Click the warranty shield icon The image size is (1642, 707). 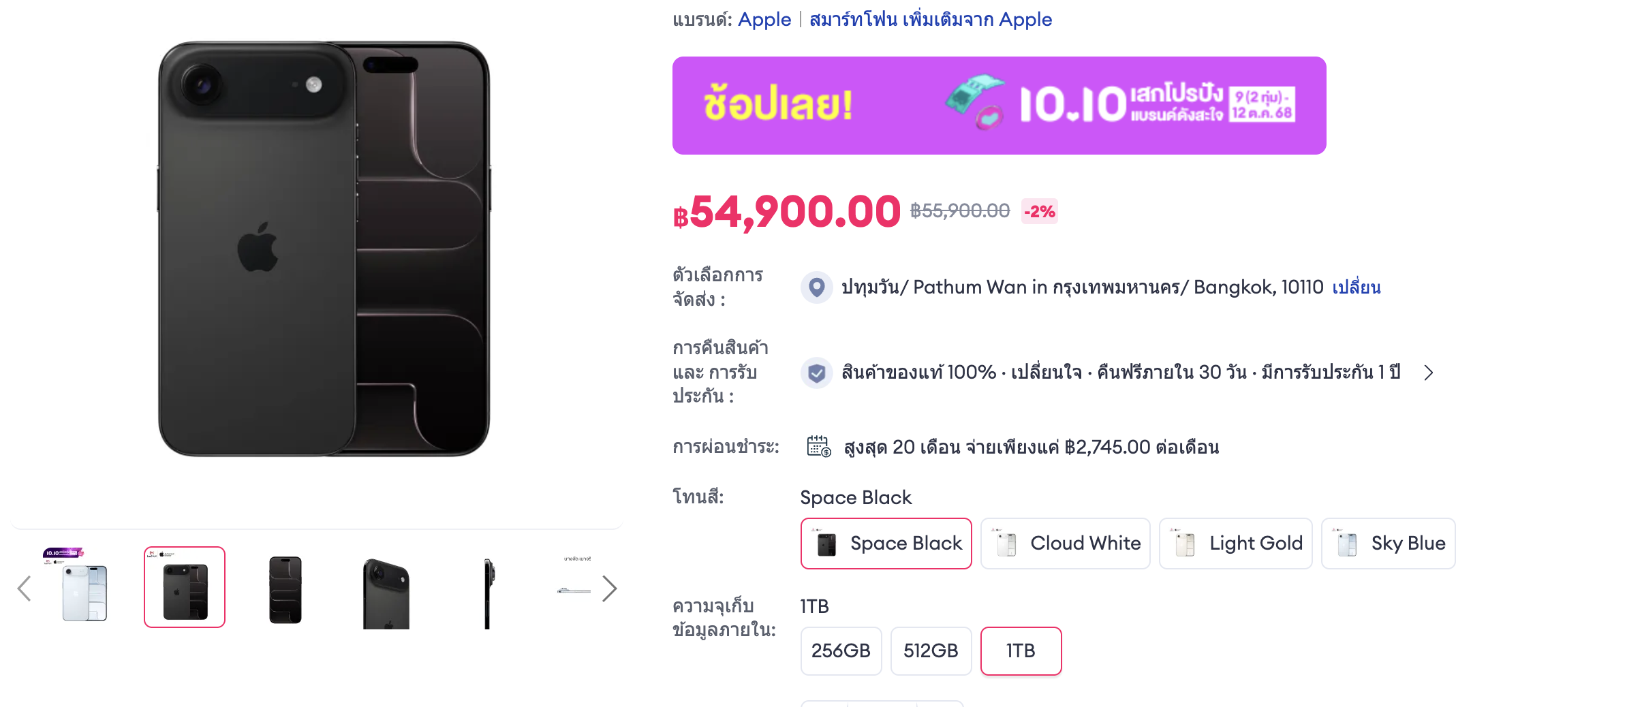click(x=816, y=373)
